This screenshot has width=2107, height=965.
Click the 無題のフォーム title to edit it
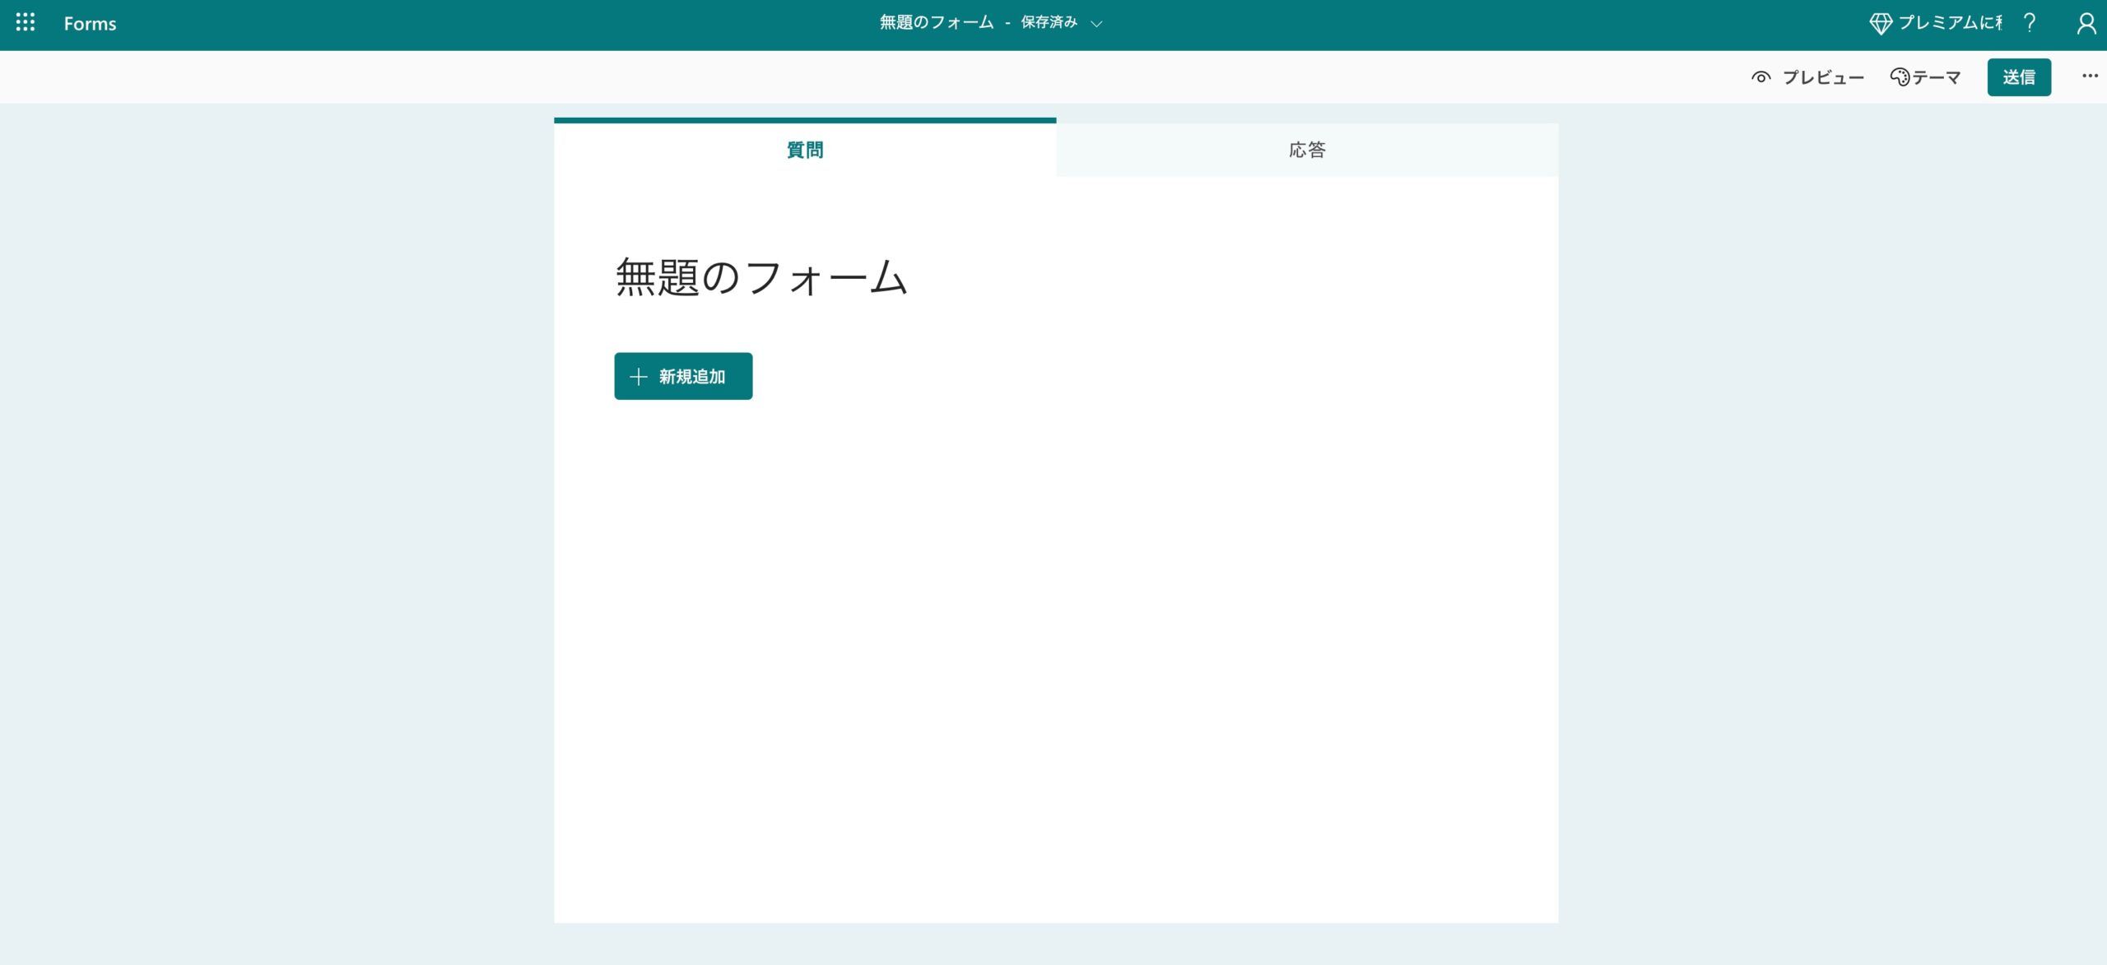tap(760, 278)
